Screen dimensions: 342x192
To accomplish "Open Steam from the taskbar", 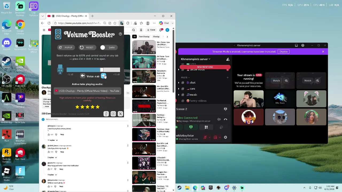I will tap(179, 188).
